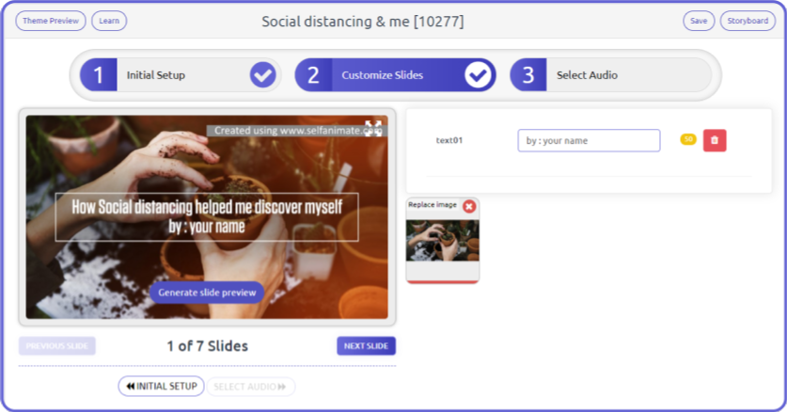Click the Learn button
Image resolution: width=787 pixels, height=412 pixels.
[109, 21]
